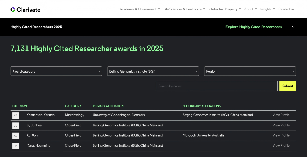Open the Insights menu
307x157 pixels.
pos(267,9)
